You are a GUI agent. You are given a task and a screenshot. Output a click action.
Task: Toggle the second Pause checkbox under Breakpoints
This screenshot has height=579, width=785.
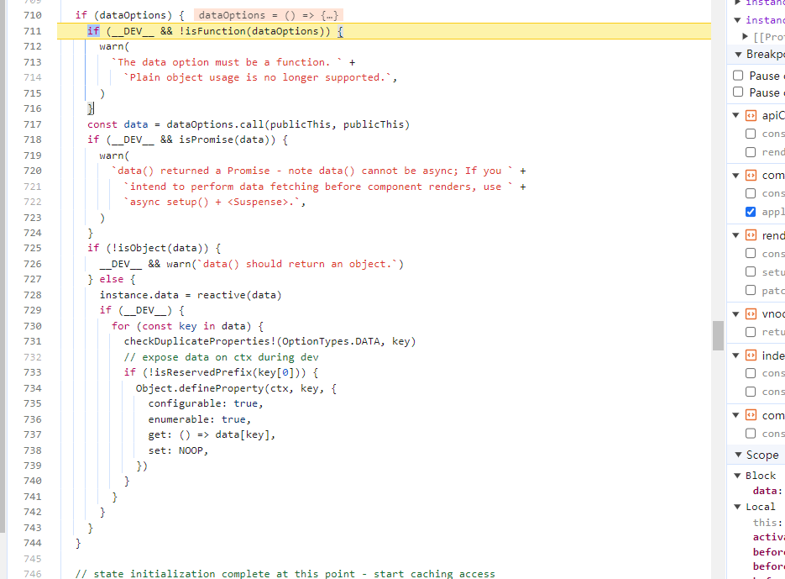(x=738, y=92)
